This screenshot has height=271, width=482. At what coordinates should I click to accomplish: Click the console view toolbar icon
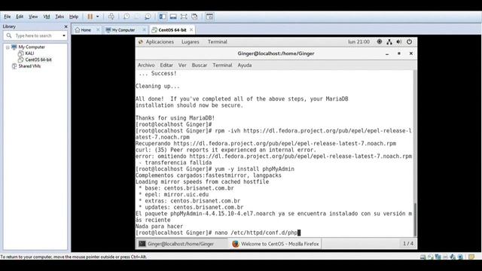(209, 17)
